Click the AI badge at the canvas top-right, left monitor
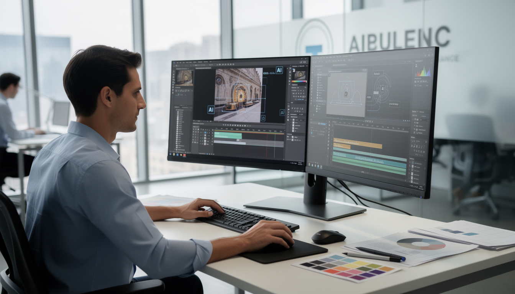The image size is (515, 294). 279,70
